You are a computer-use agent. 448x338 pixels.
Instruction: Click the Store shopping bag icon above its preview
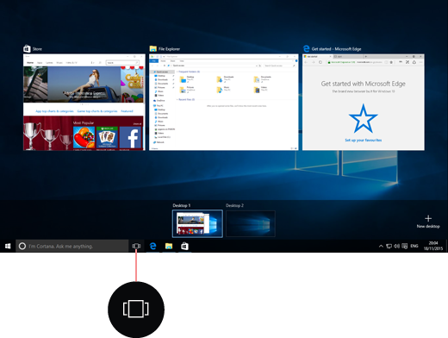[x=27, y=48]
